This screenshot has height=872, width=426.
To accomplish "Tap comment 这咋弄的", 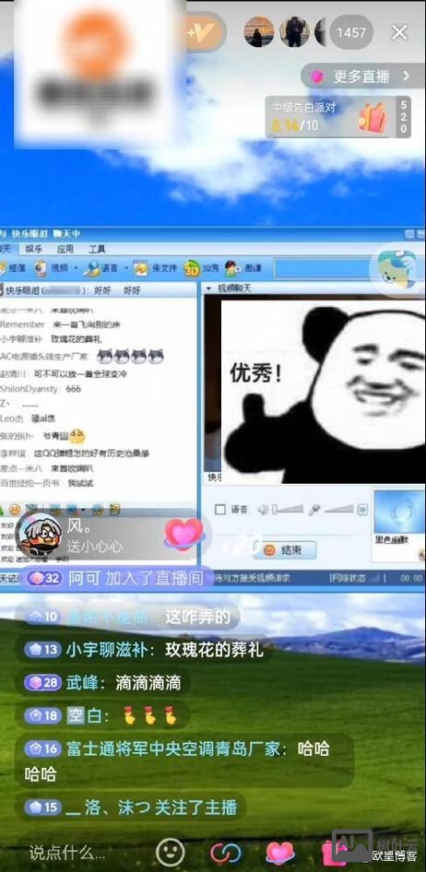I will tap(197, 617).
